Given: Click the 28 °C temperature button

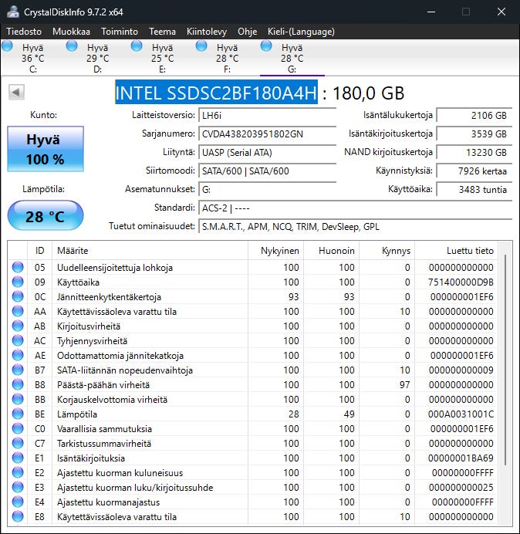Looking at the screenshot, I should tap(46, 216).
